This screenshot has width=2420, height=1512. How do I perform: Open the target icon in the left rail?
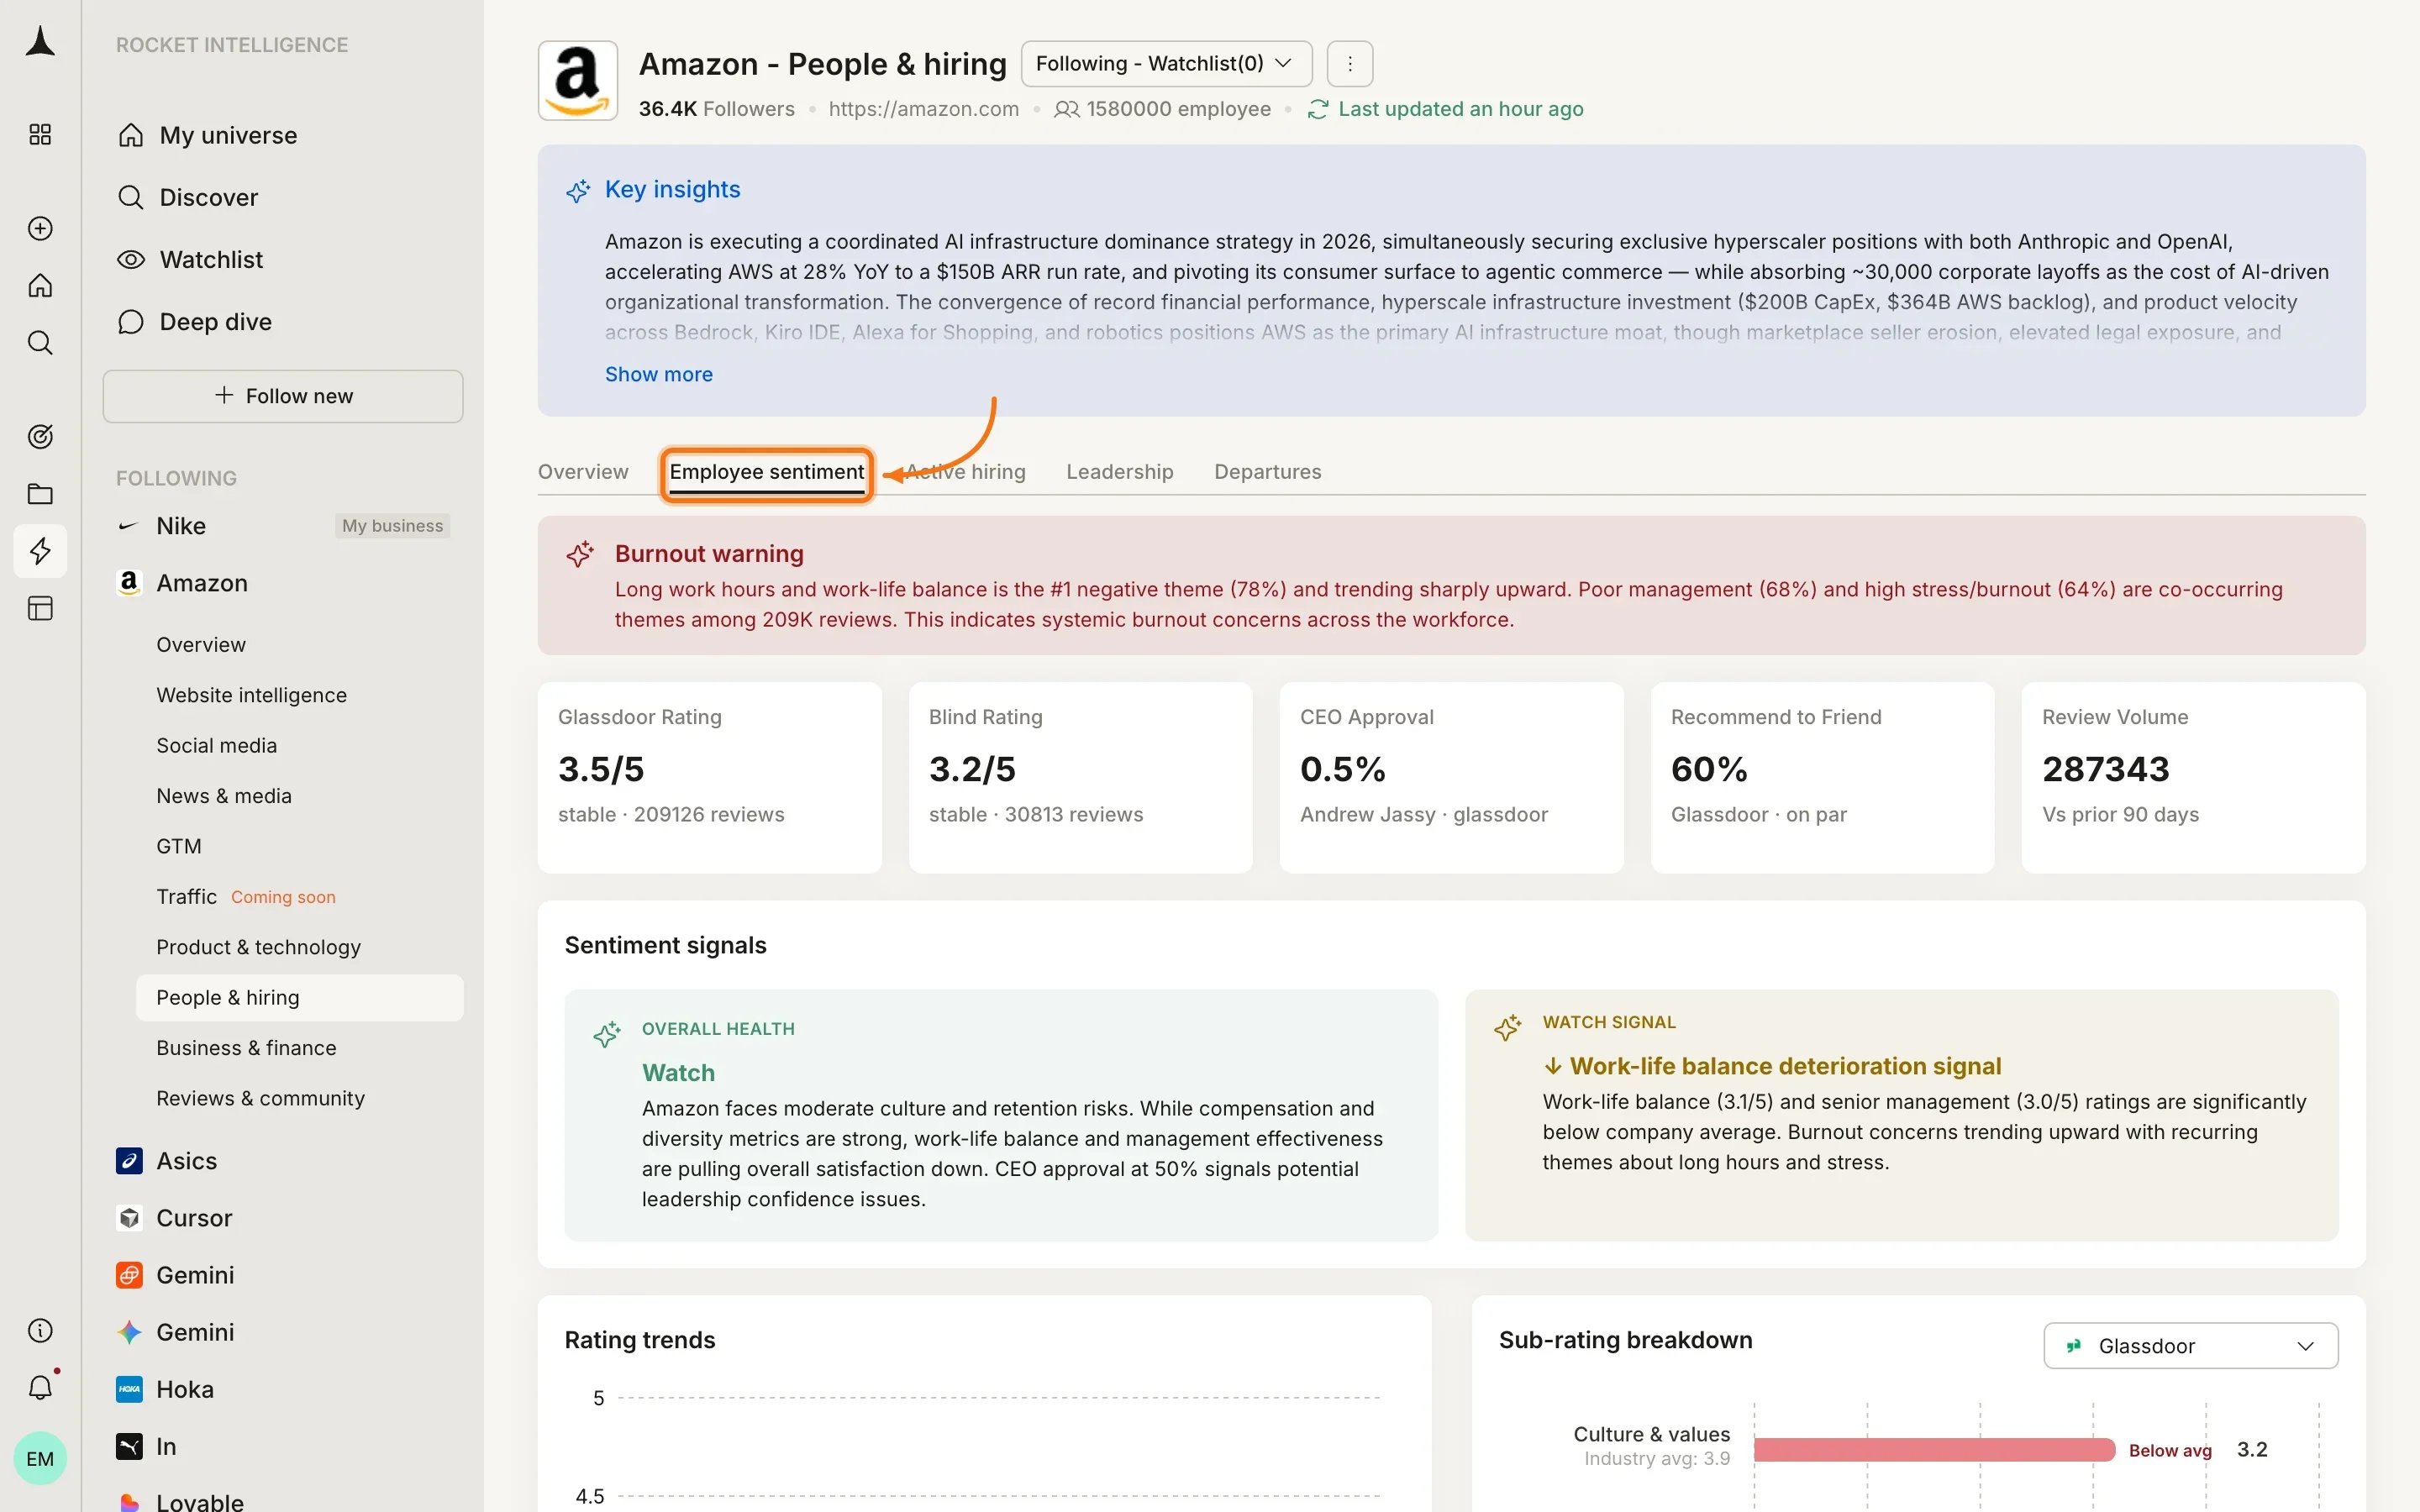pos(40,436)
